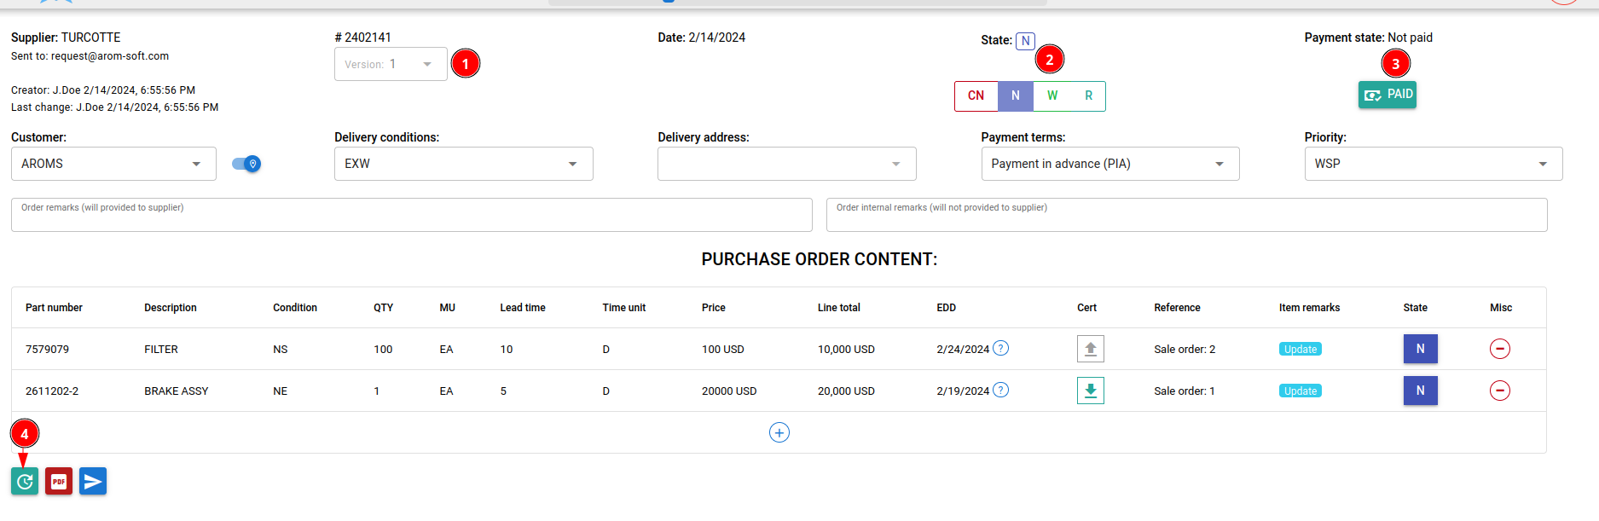1599x521 pixels.
Task: Click the refresh order icon at bottom left
Action: pyautogui.click(x=25, y=482)
